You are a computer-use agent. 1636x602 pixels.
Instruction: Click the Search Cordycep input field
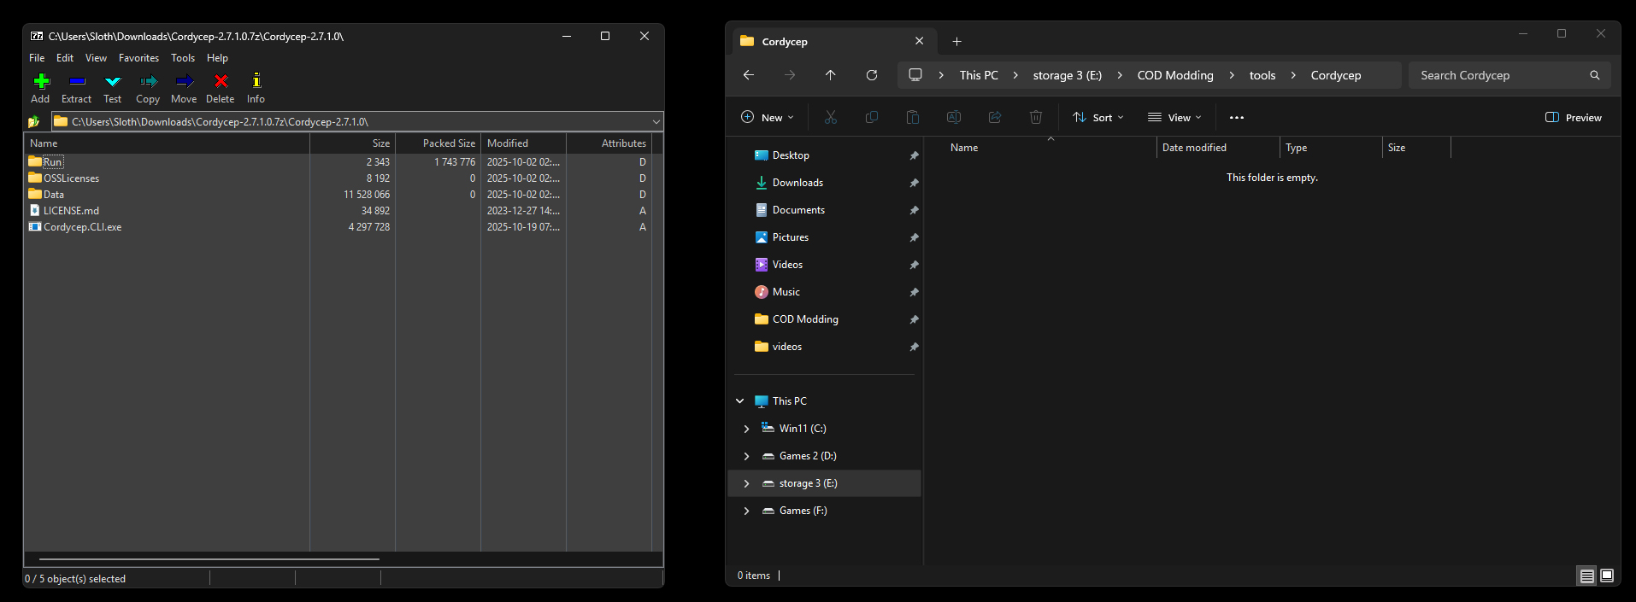click(x=1500, y=75)
